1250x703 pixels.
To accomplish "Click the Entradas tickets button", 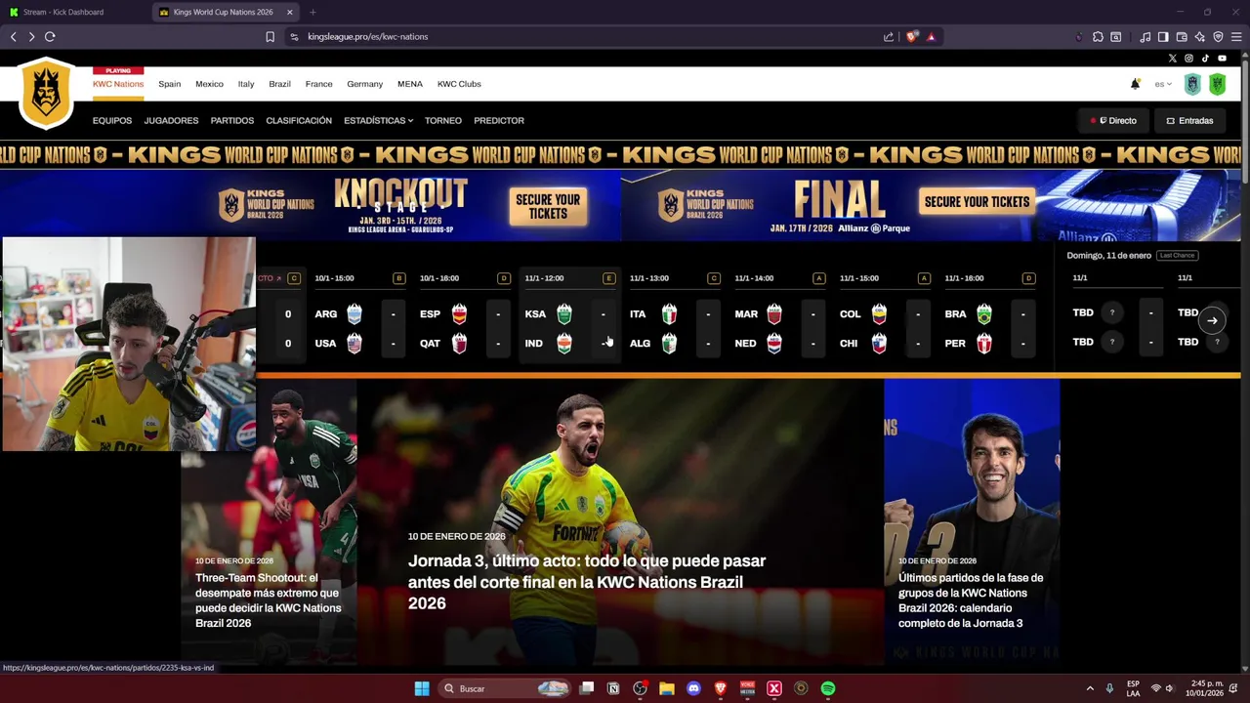I will [x=1189, y=121].
